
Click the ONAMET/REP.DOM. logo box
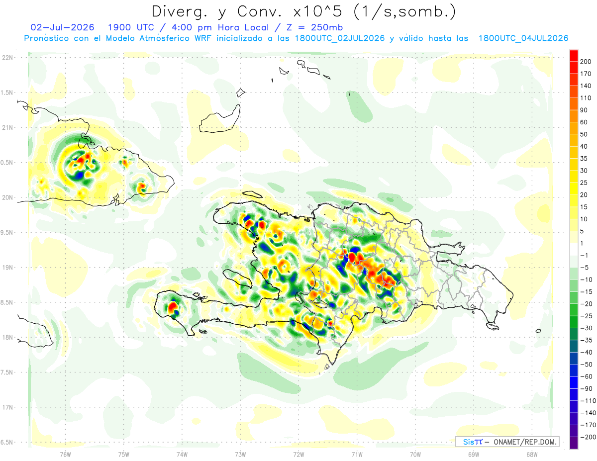507,442
